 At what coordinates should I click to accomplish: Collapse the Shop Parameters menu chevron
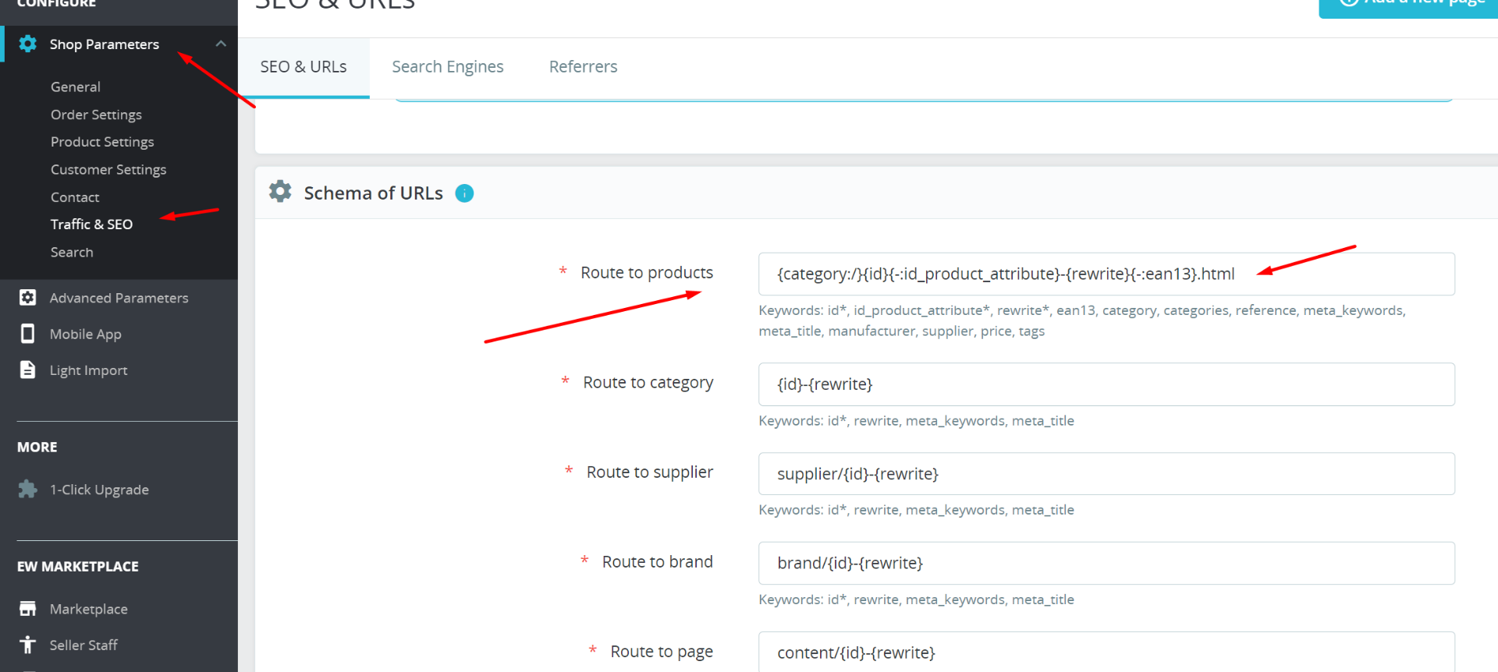click(x=221, y=44)
